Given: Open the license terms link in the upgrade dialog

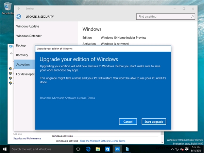Looking at the screenshot, I should 67,98.
